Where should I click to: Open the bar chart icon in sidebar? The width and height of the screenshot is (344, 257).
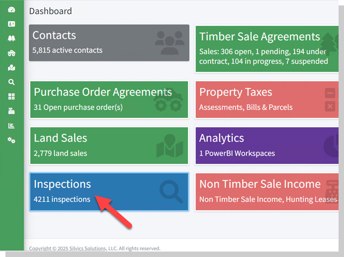click(x=11, y=126)
